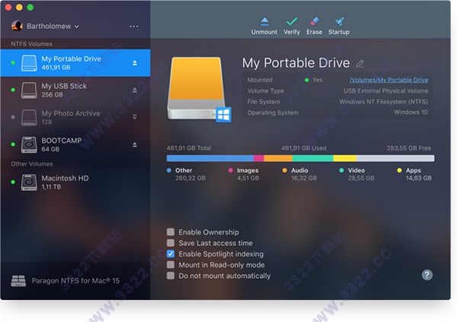
Task: Click gray status dot beside My Photo Archive
Action: [x=13, y=117]
